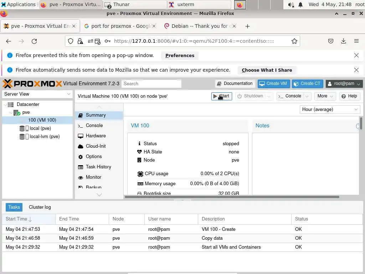Click the Firefox icon in the top panel

click(240, 5)
